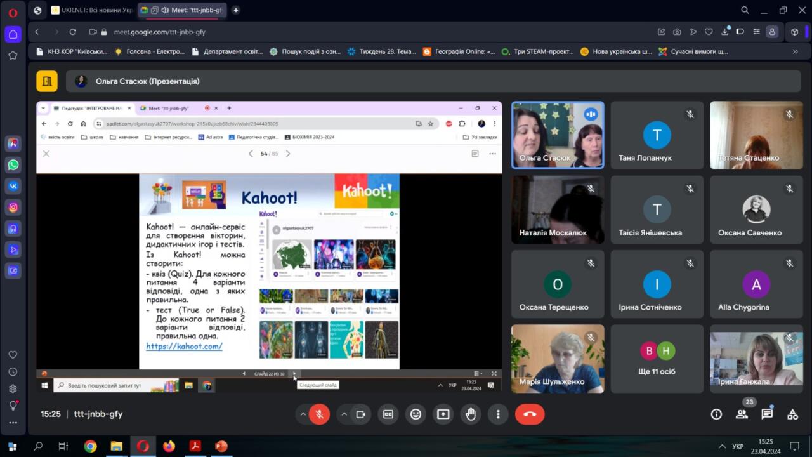Open Opera easy setup sliders icon
The height and width of the screenshot is (457, 812).
point(756,32)
